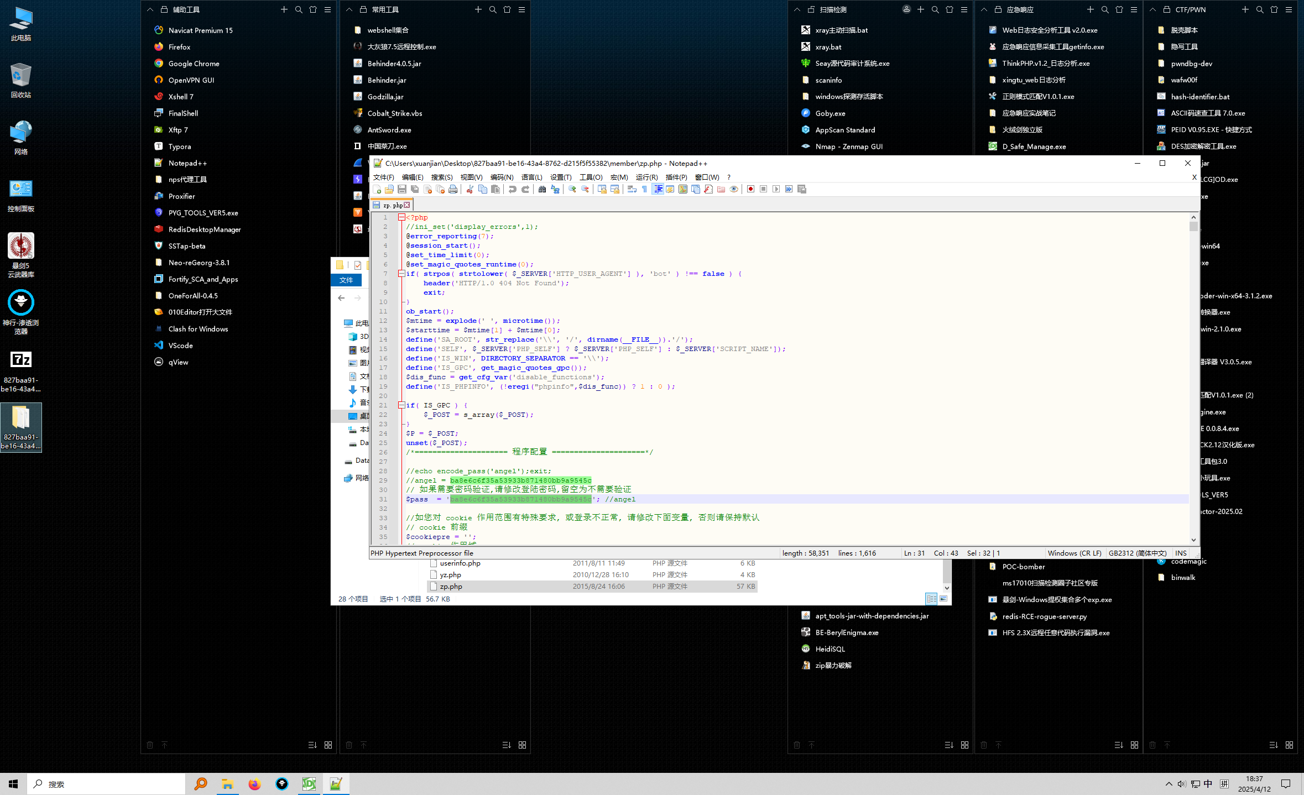Click the plus button on 扫描检测 panel header
The height and width of the screenshot is (795, 1304).
coord(920,9)
